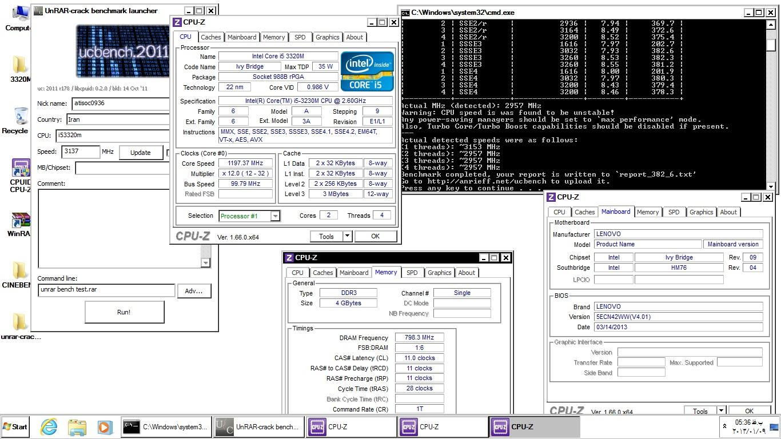Image resolution: width=781 pixels, height=439 pixels.
Task: Open Tools dropdown arrow in CPU-Z Mainboard window
Action: click(x=721, y=411)
